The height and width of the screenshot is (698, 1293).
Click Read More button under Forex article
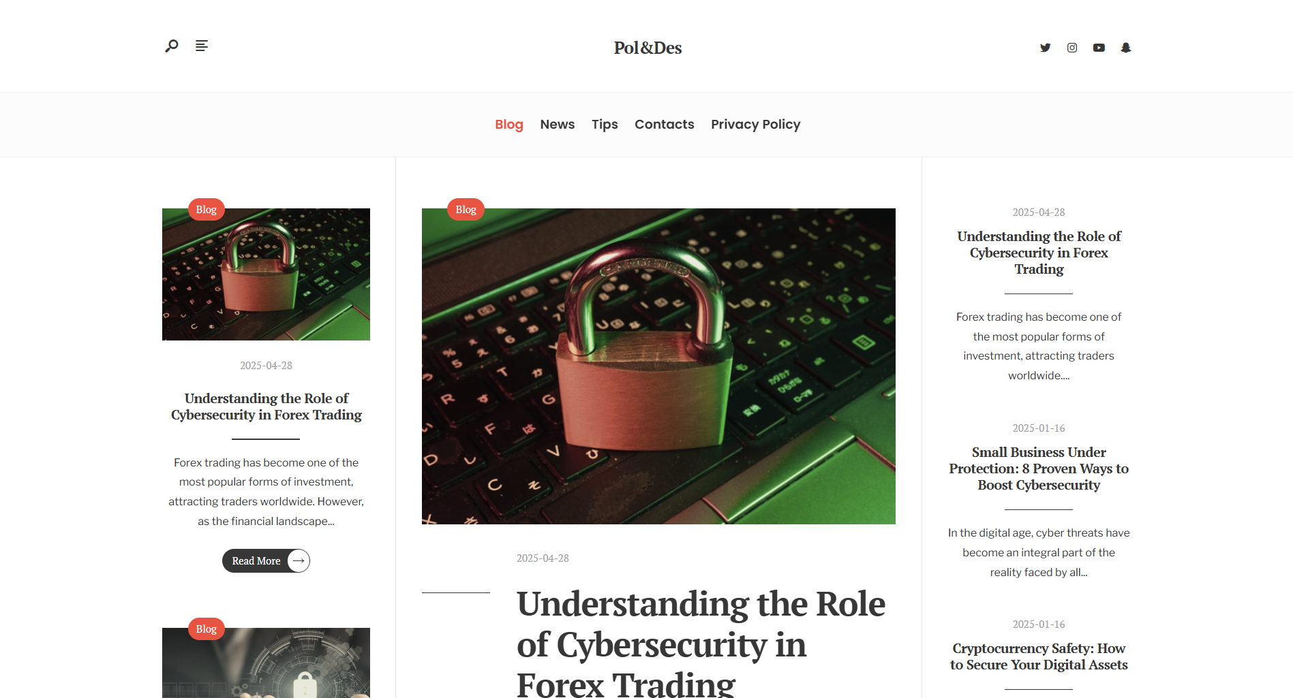(x=266, y=561)
